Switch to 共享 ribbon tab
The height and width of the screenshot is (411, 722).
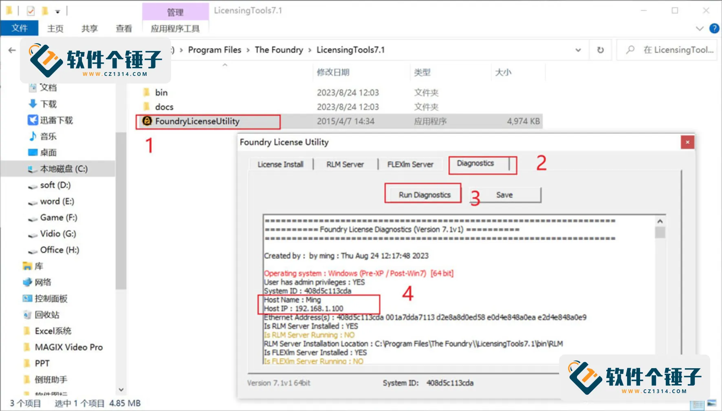(90, 29)
